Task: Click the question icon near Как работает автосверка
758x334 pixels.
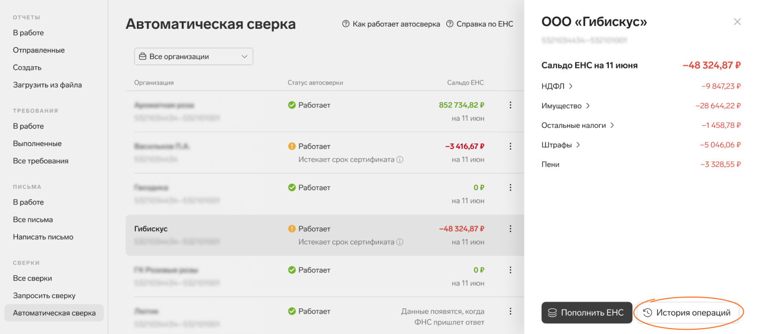Action: pos(346,24)
